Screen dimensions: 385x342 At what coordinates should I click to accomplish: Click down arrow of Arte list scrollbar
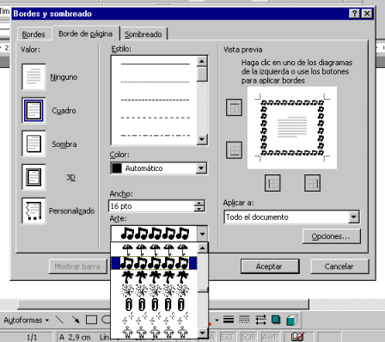(x=203, y=333)
